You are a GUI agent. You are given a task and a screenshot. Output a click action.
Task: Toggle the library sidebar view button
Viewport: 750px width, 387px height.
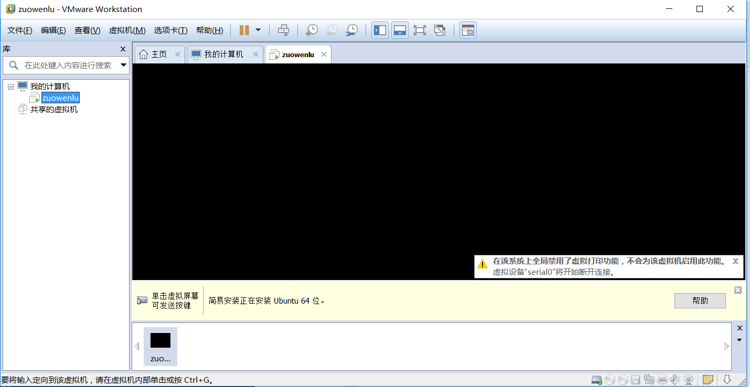pos(380,30)
